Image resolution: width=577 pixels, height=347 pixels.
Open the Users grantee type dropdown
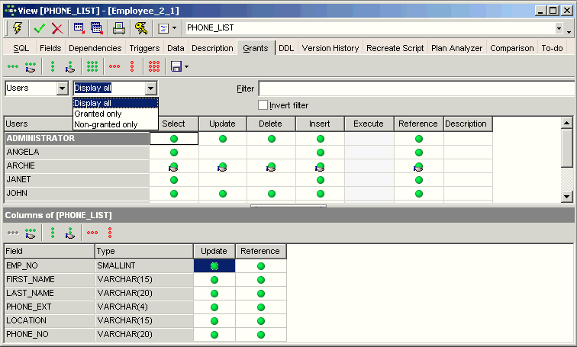pyautogui.click(x=62, y=88)
